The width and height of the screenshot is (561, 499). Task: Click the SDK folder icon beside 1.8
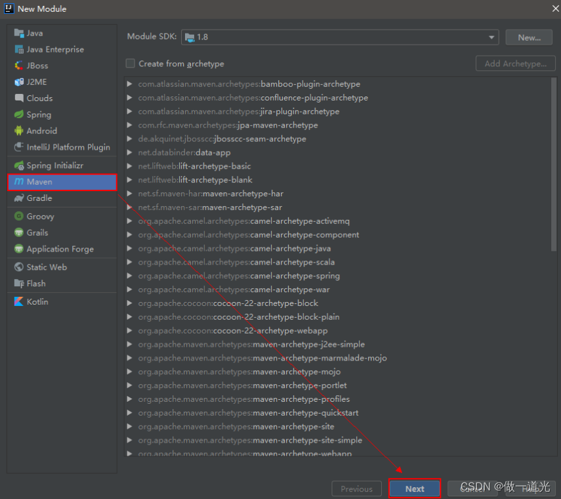[x=190, y=37]
